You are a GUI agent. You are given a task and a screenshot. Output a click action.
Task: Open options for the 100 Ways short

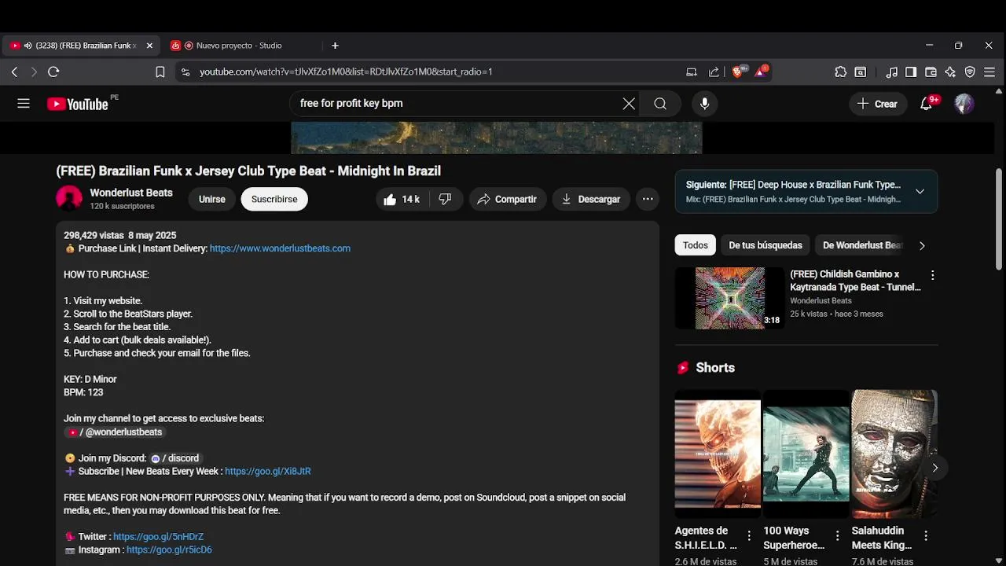(837, 536)
